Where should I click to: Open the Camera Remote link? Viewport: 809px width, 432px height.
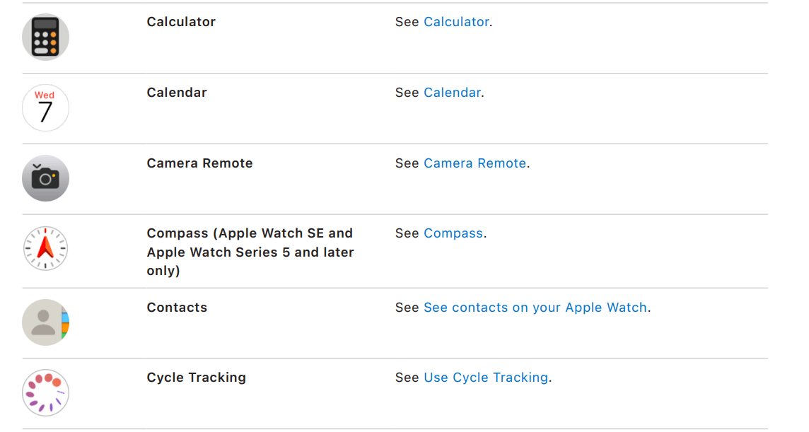[x=475, y=163]
